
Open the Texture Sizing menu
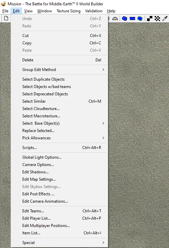(69, 11)
